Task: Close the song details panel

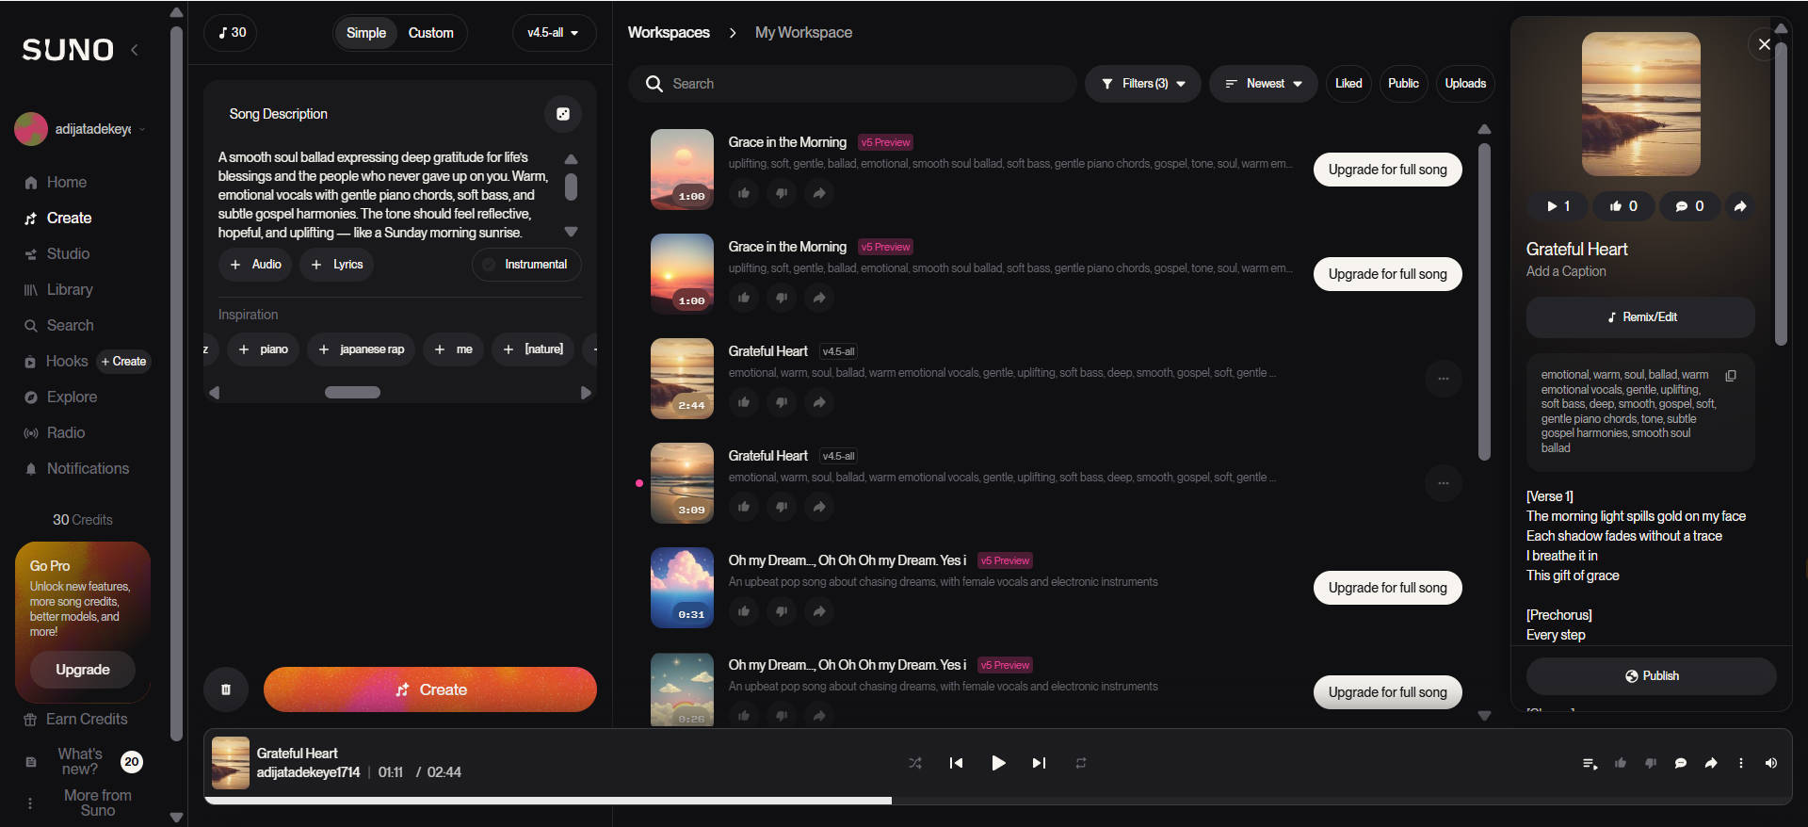Action: (1765, 44)
